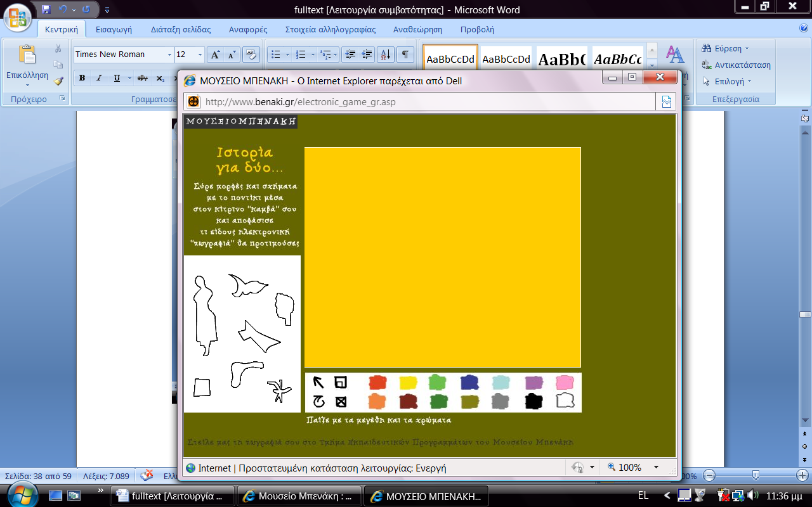
Task: Open the Εισαγωγή ribbon tab
Action: point(114,29)
